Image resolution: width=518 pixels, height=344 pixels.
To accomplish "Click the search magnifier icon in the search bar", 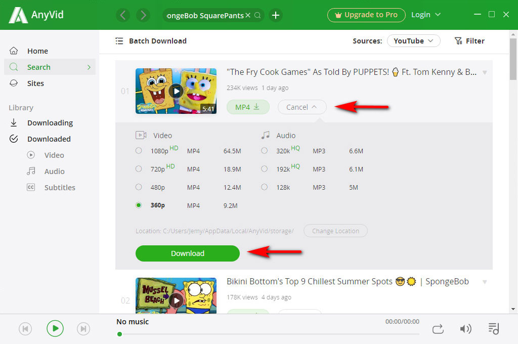I will [257, 15].
